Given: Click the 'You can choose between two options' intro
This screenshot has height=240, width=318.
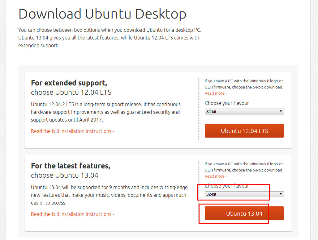Looking at the screenshot, I should point(110,38).
